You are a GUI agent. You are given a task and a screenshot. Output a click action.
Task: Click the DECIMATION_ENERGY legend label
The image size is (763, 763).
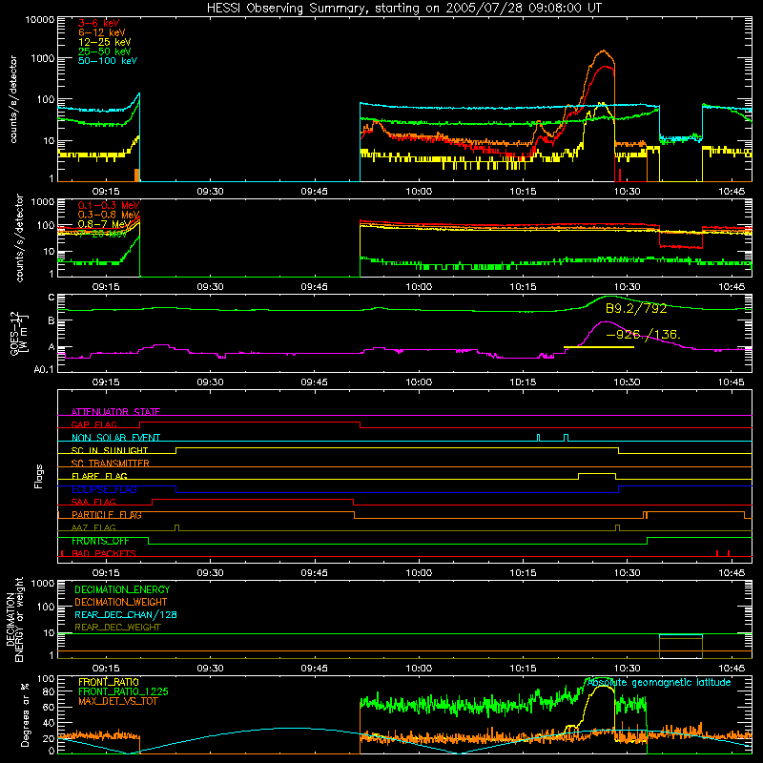point(122,589)
